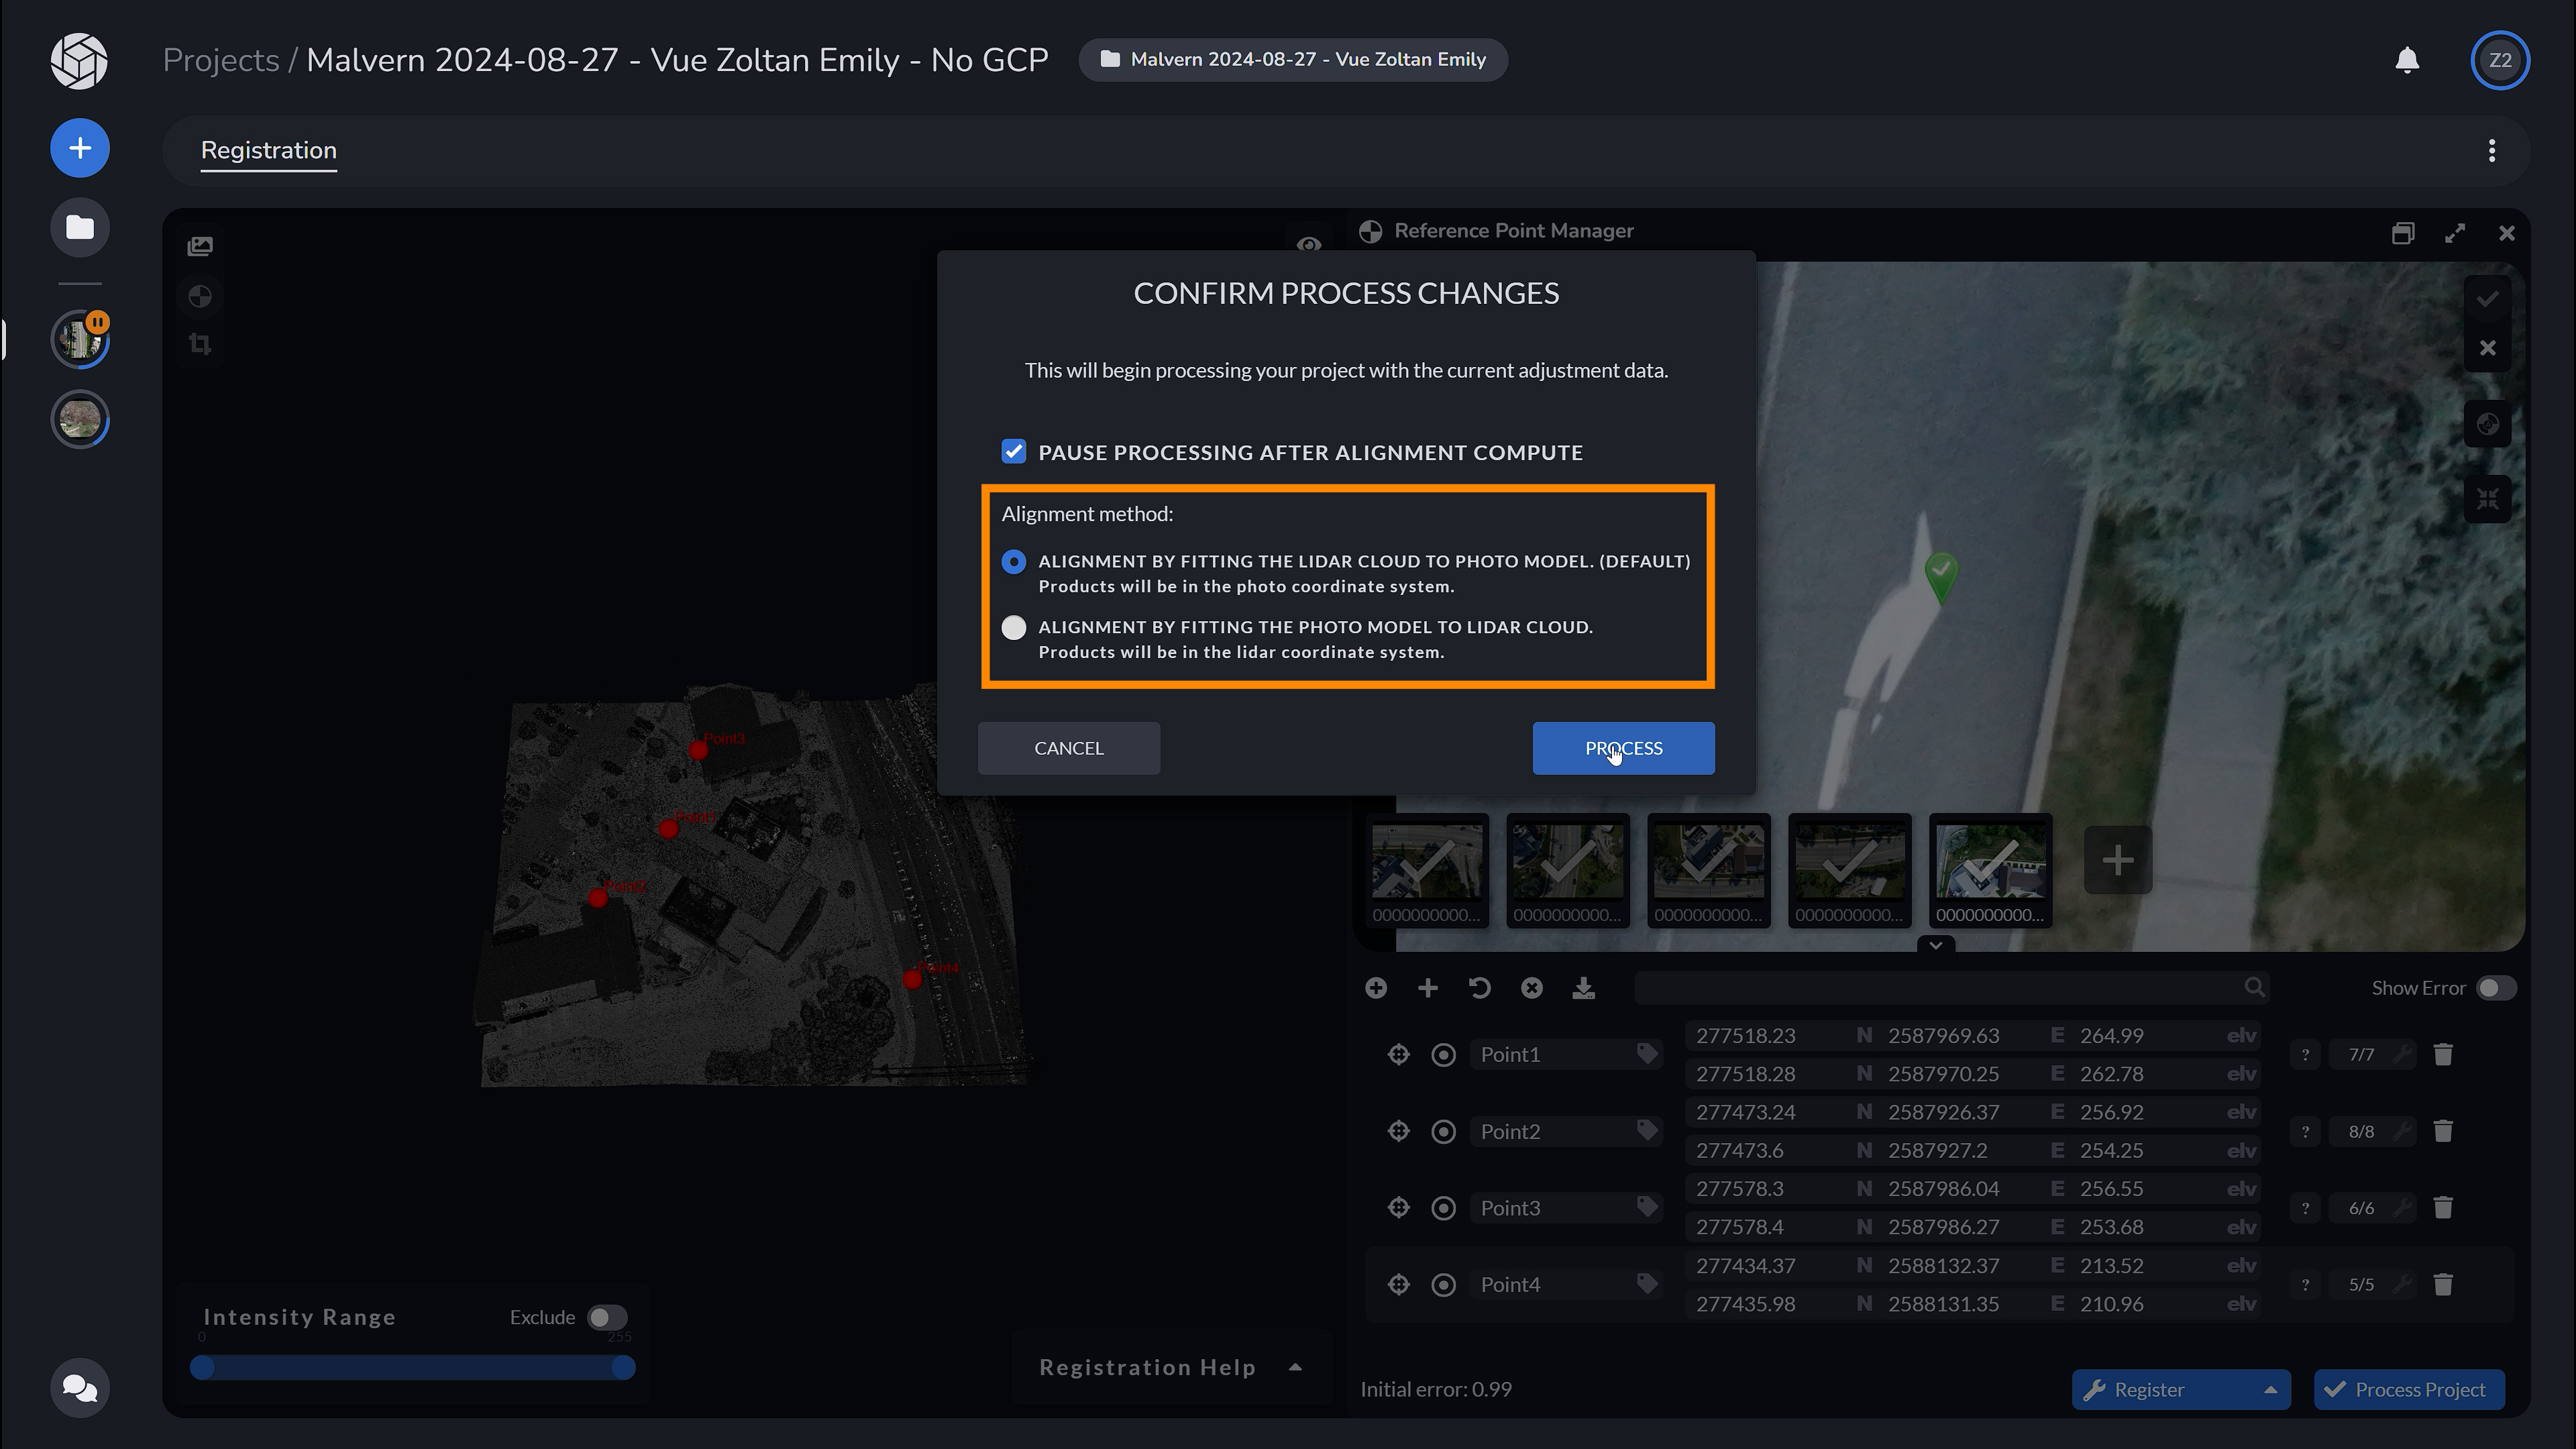2576x1449 pixels.
Task: Collapse the Registration Help panel
Action: [1295, 1368]
